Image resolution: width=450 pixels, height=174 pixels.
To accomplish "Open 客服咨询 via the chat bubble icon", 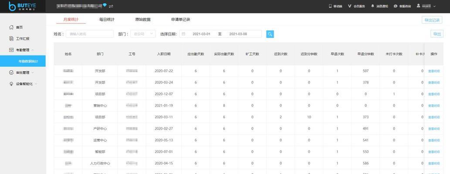I will [x=396, y=6].
